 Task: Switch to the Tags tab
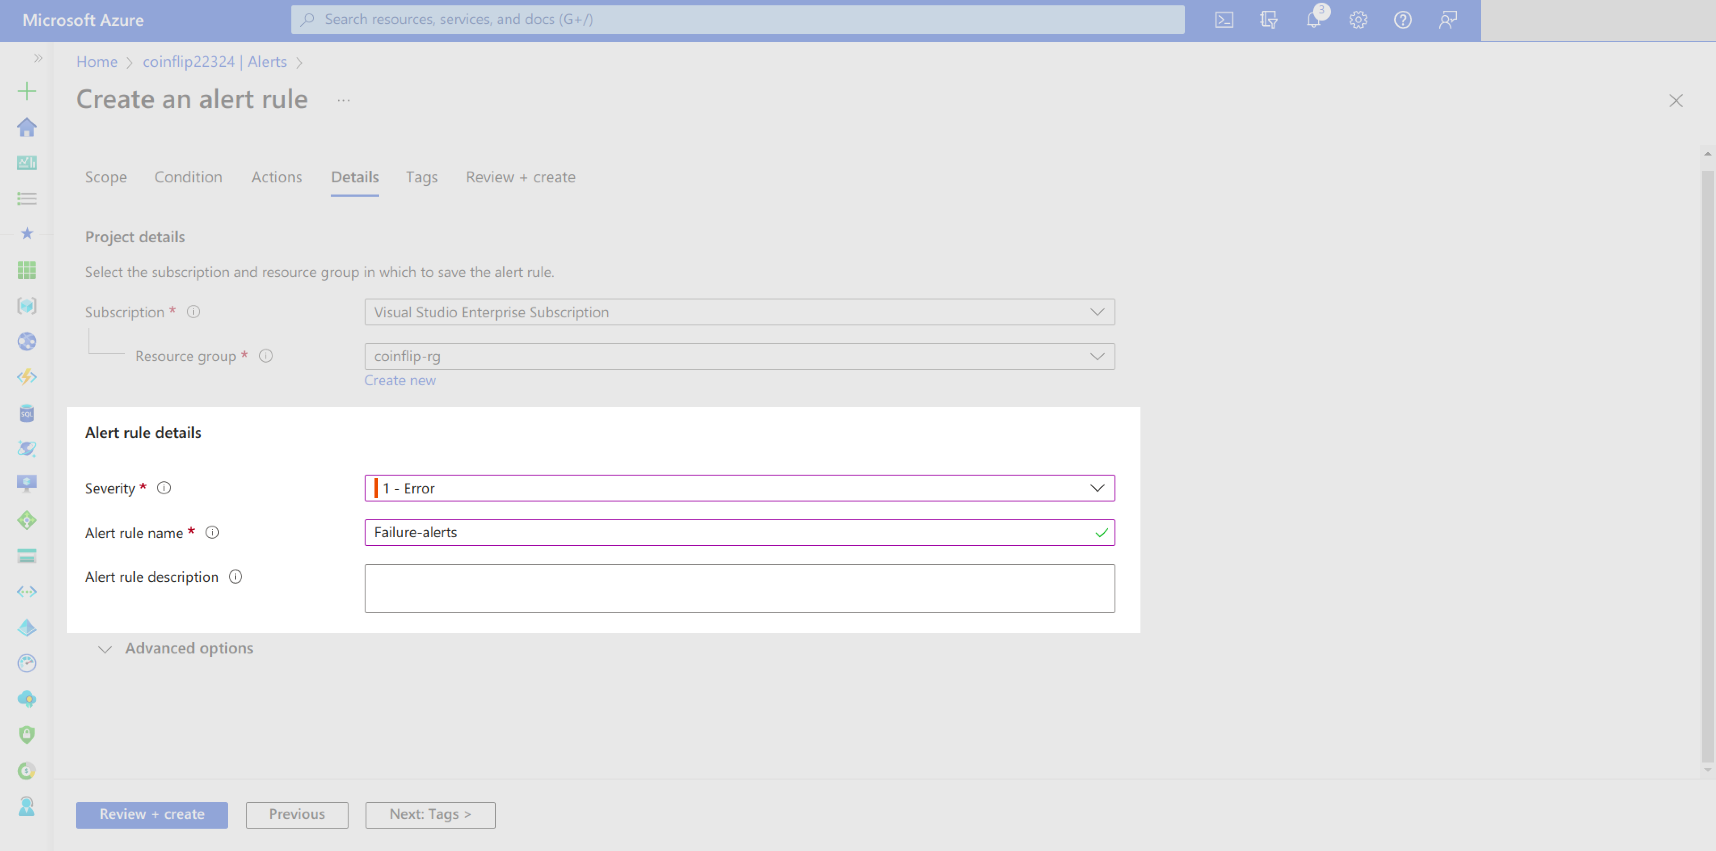(422, 177)
